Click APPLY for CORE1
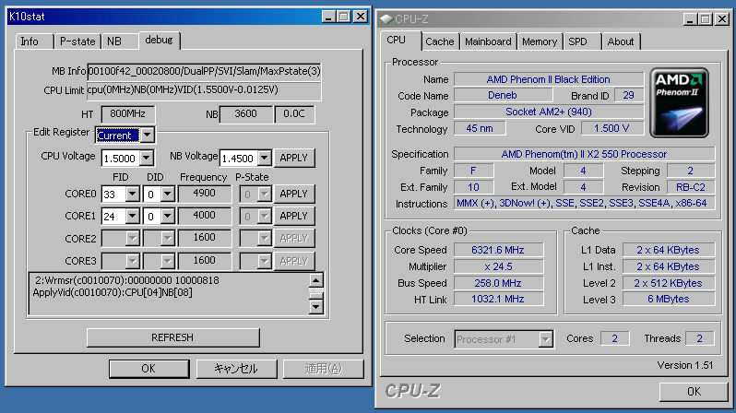736x413 pixels. pyautogui.click(x=294, y=216)
